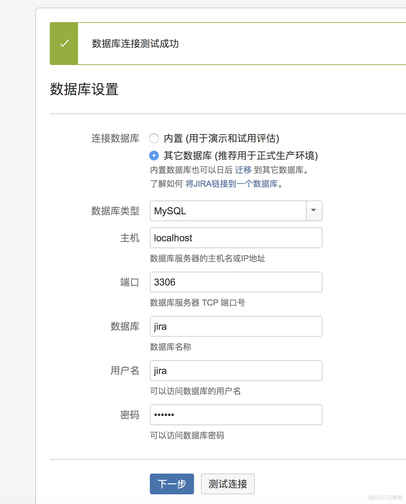Viewport: 406px width, 504px height.
Task: Click the hint 可以访问数据库的用户名
Action: [x=195, y=391]
